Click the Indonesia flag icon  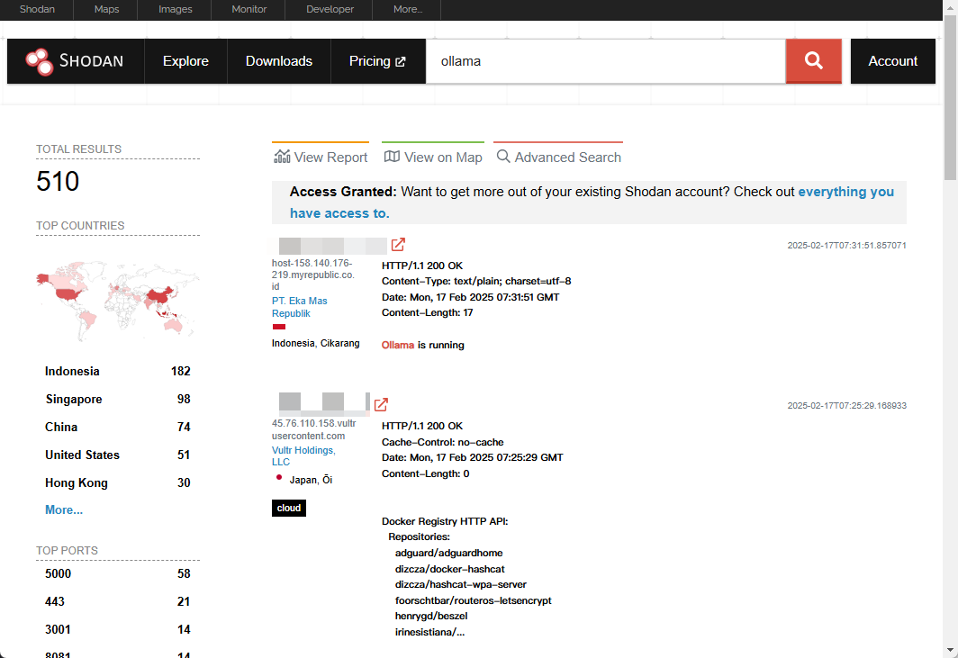click(278, 327)
